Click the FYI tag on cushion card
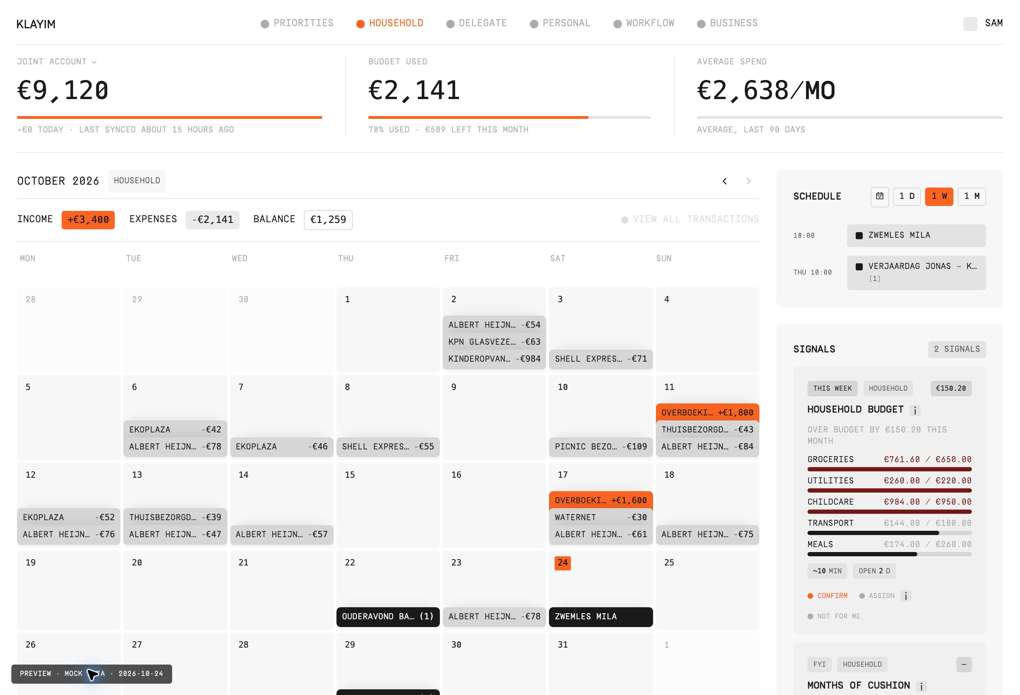 pos(820,664)
